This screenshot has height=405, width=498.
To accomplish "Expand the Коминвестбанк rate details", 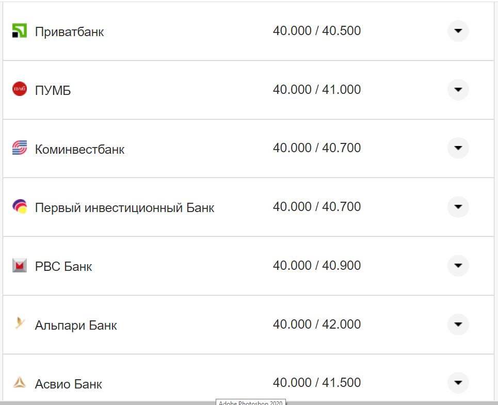I will click(458, 148).
